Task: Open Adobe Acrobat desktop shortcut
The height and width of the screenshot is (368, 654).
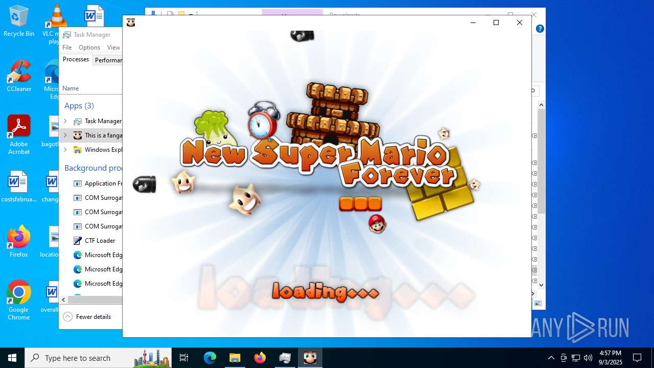Action: coord(18,135)
